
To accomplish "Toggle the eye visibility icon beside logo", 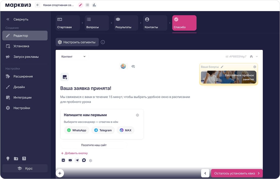I will (133, 66).
